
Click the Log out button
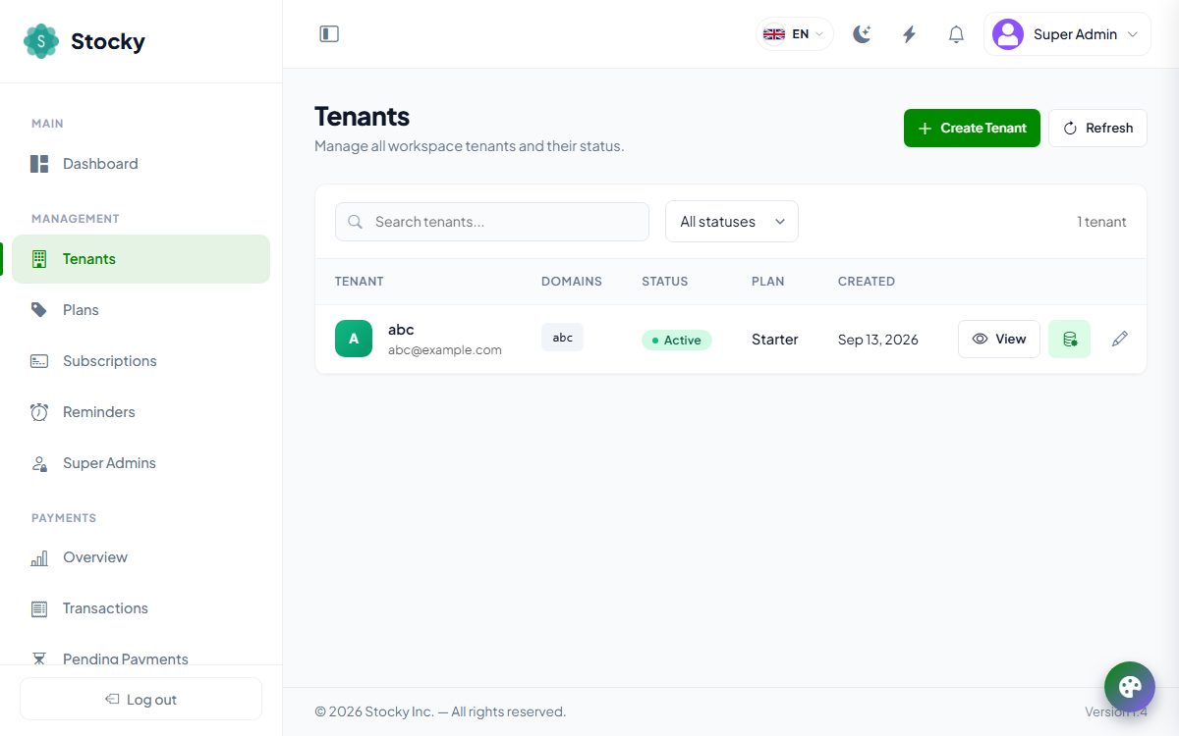140,700
